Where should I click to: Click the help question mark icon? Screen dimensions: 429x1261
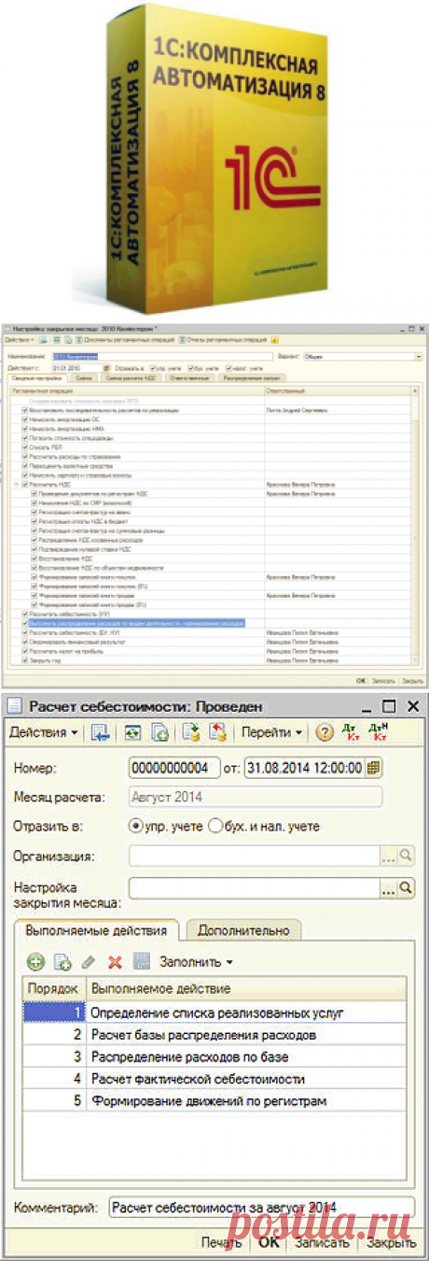[x=325, y=732]
